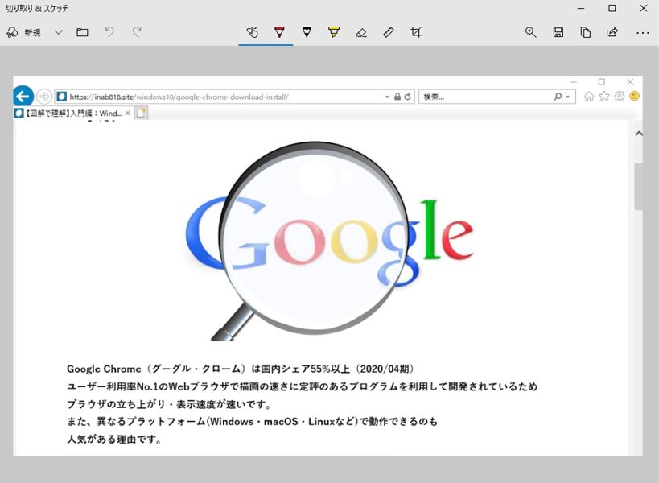Click the line beginning "ユーザー利用率No.1のWebブラウザ"
The height and width of the screenshot is (483, 659).
(x=303, y=386)
